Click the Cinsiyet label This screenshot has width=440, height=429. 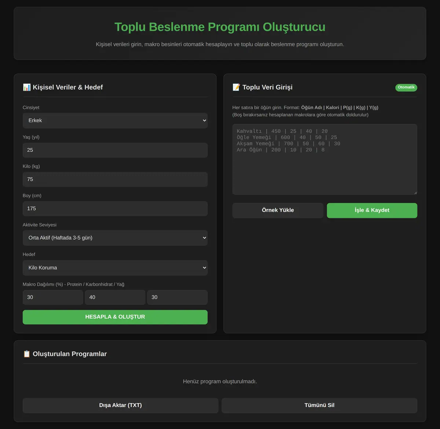tap(31, 108)
